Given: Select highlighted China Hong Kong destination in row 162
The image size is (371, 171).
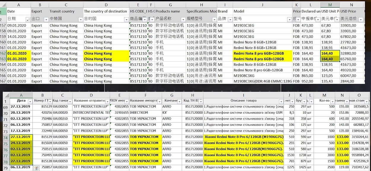Looking at the screenshot, I should 106,53.
